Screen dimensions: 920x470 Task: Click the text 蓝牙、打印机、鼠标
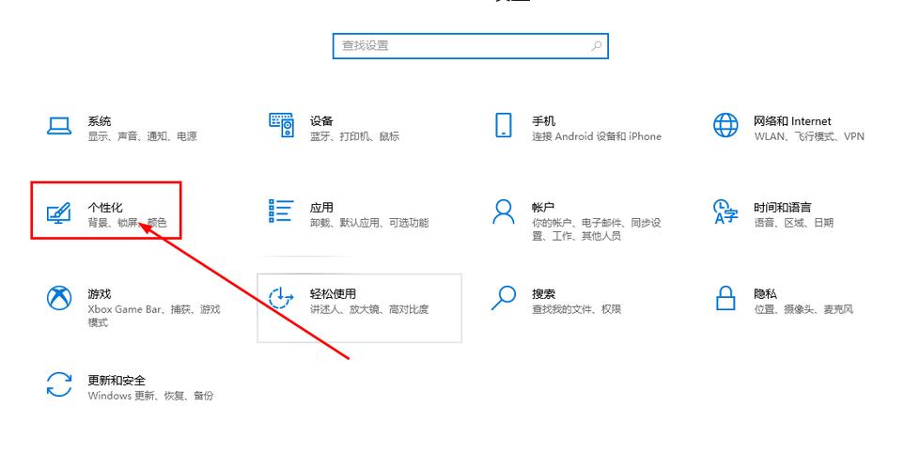click(x=354, y=136)
